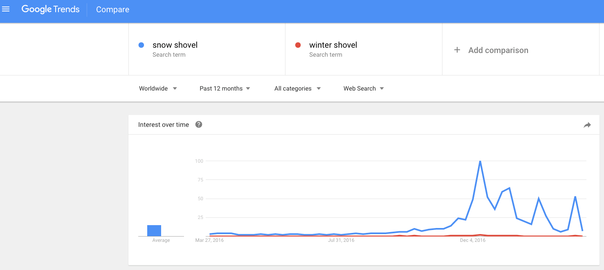
Task: Expand the Worldwide region dropdown
Action: coord(158,89)
